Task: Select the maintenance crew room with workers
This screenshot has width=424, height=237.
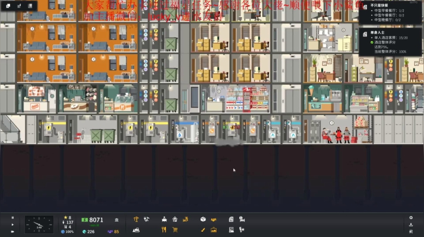Action: pyautogui.click(x=337, y=129)
